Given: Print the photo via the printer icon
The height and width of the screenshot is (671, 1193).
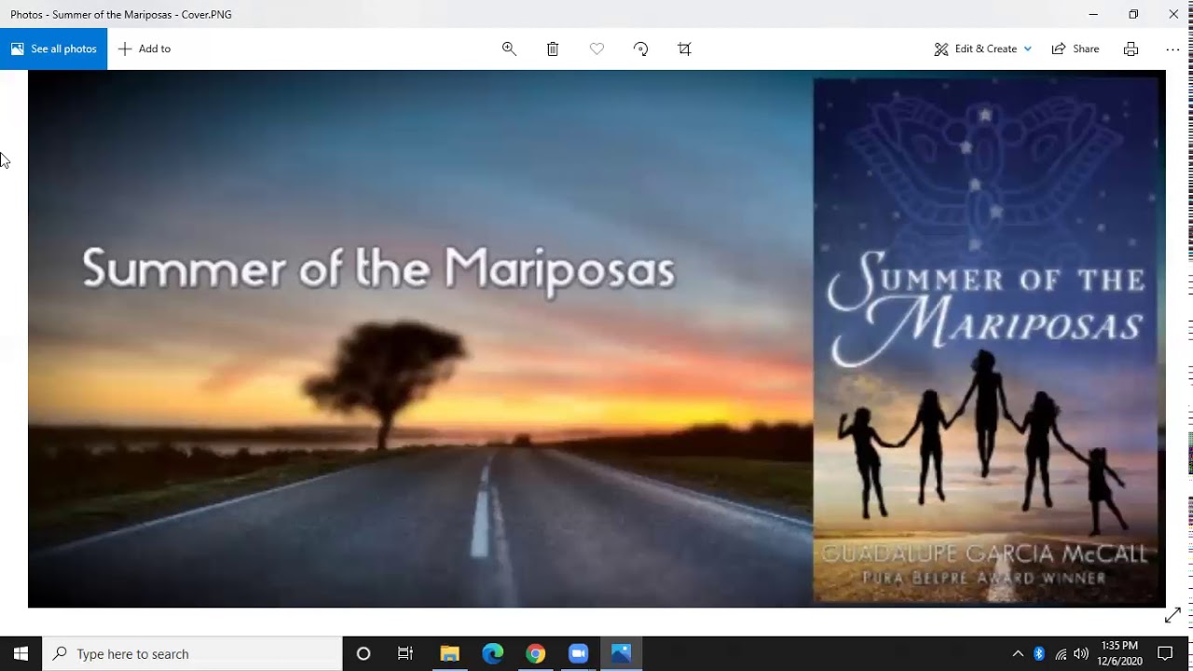Looking at the screenshot, I should coord(1131,48).
